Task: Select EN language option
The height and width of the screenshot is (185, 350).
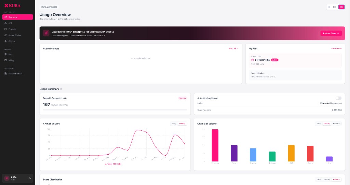Action: (x=341, y=7)
